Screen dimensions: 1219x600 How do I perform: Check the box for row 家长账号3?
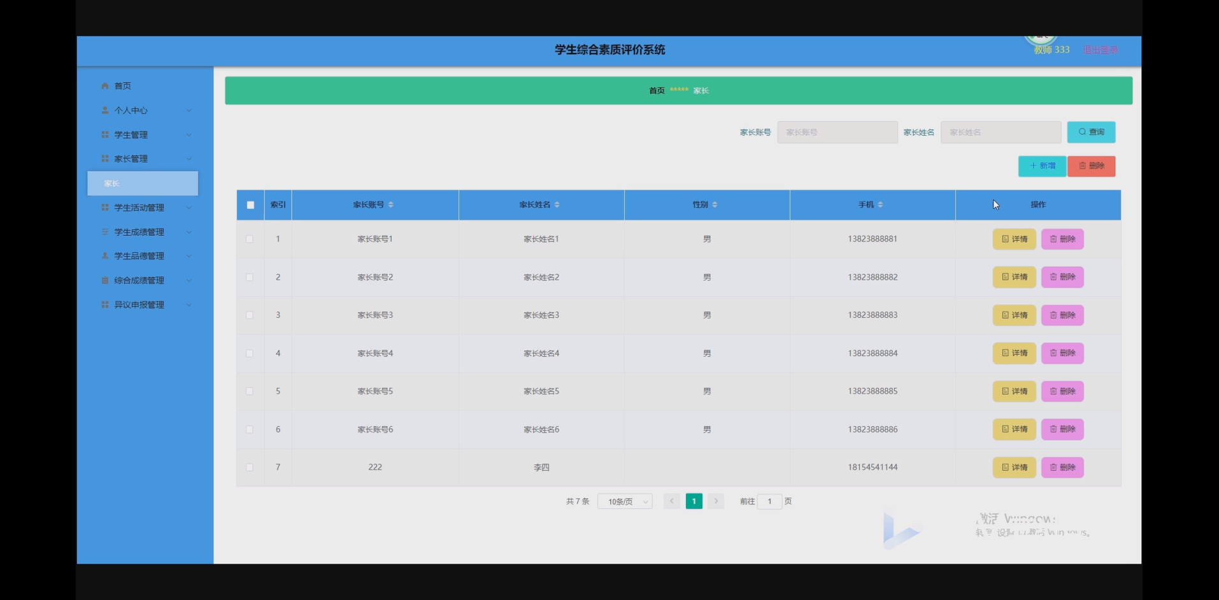pos(250,315)
